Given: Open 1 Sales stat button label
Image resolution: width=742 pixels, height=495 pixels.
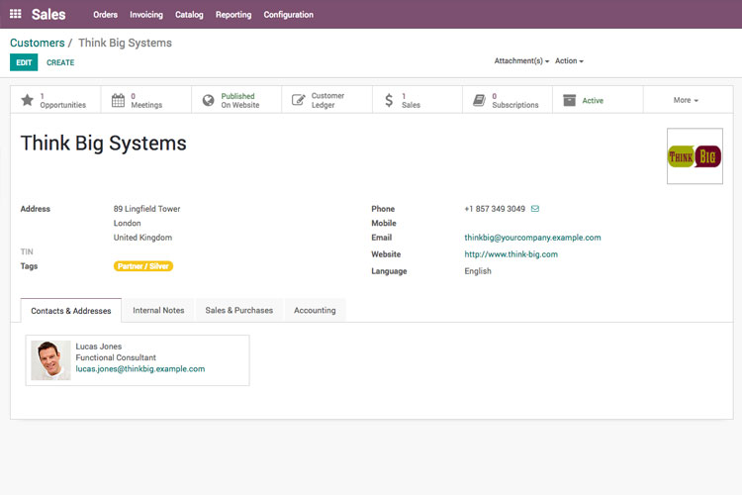Looking at the screenshot, I should click(x=411, y=100).
